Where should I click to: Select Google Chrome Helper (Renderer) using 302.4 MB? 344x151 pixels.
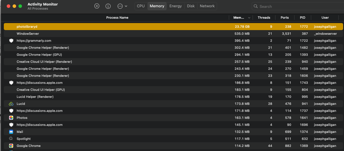[x=43, y=48]
